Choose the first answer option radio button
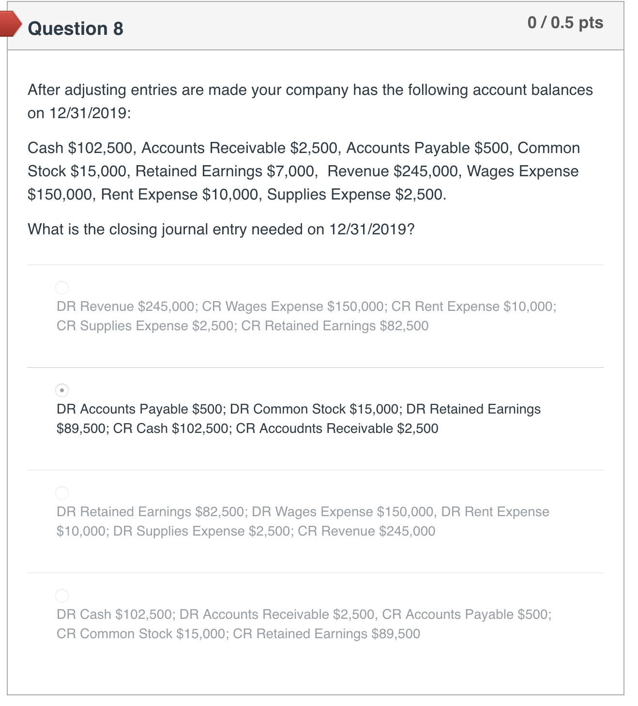 [x=62, y=287]
